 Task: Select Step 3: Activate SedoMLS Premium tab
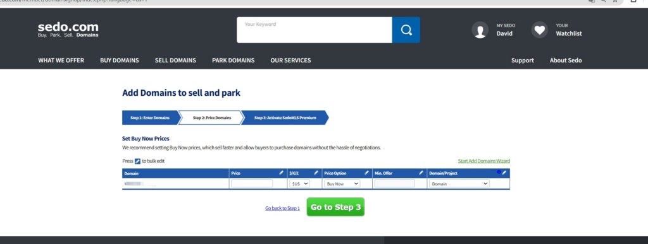pos(285,118)
